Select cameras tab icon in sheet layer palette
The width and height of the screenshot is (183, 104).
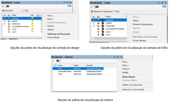click(97, 7)
